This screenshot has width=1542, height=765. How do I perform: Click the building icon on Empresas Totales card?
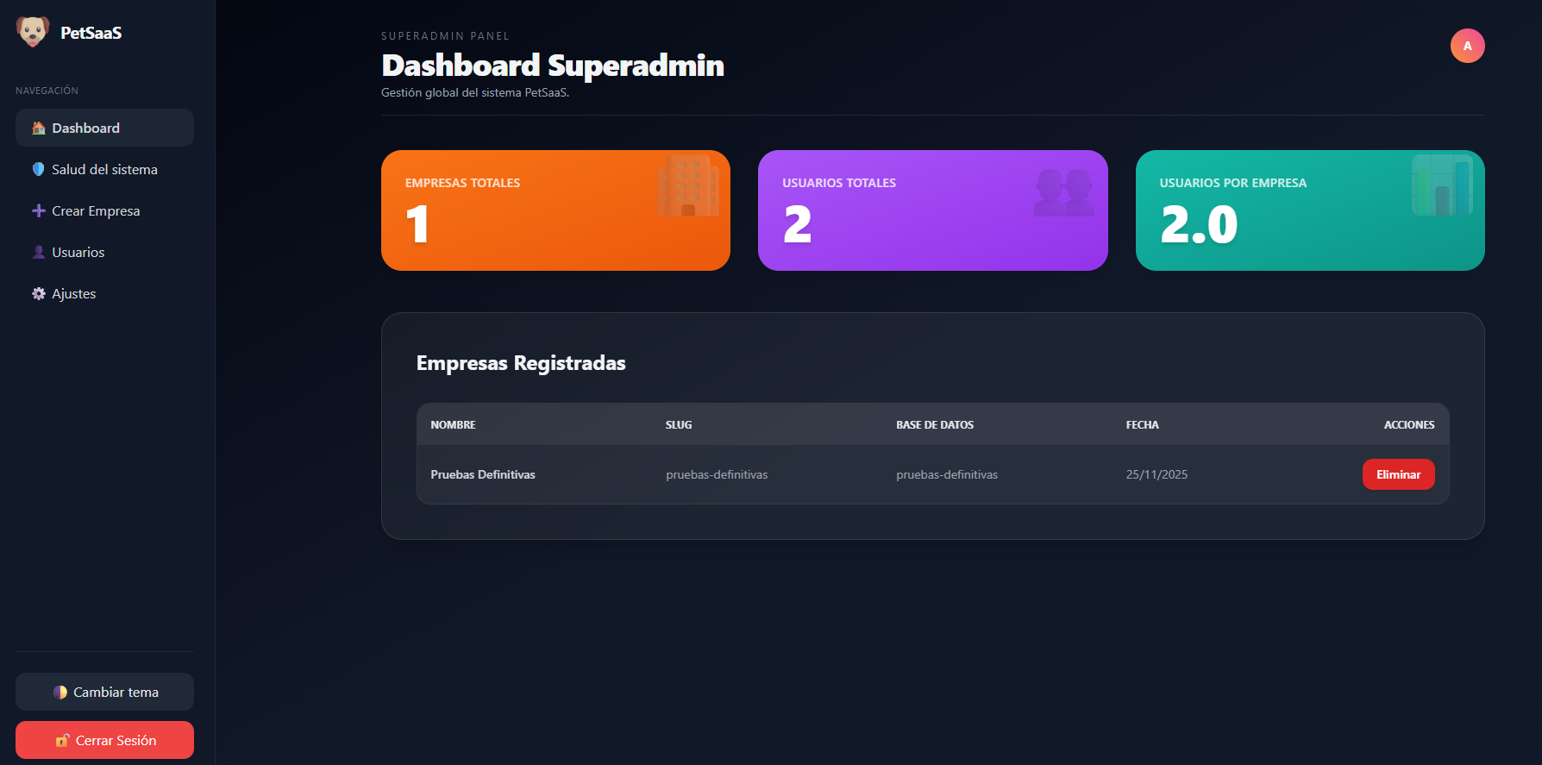point(687,185)
